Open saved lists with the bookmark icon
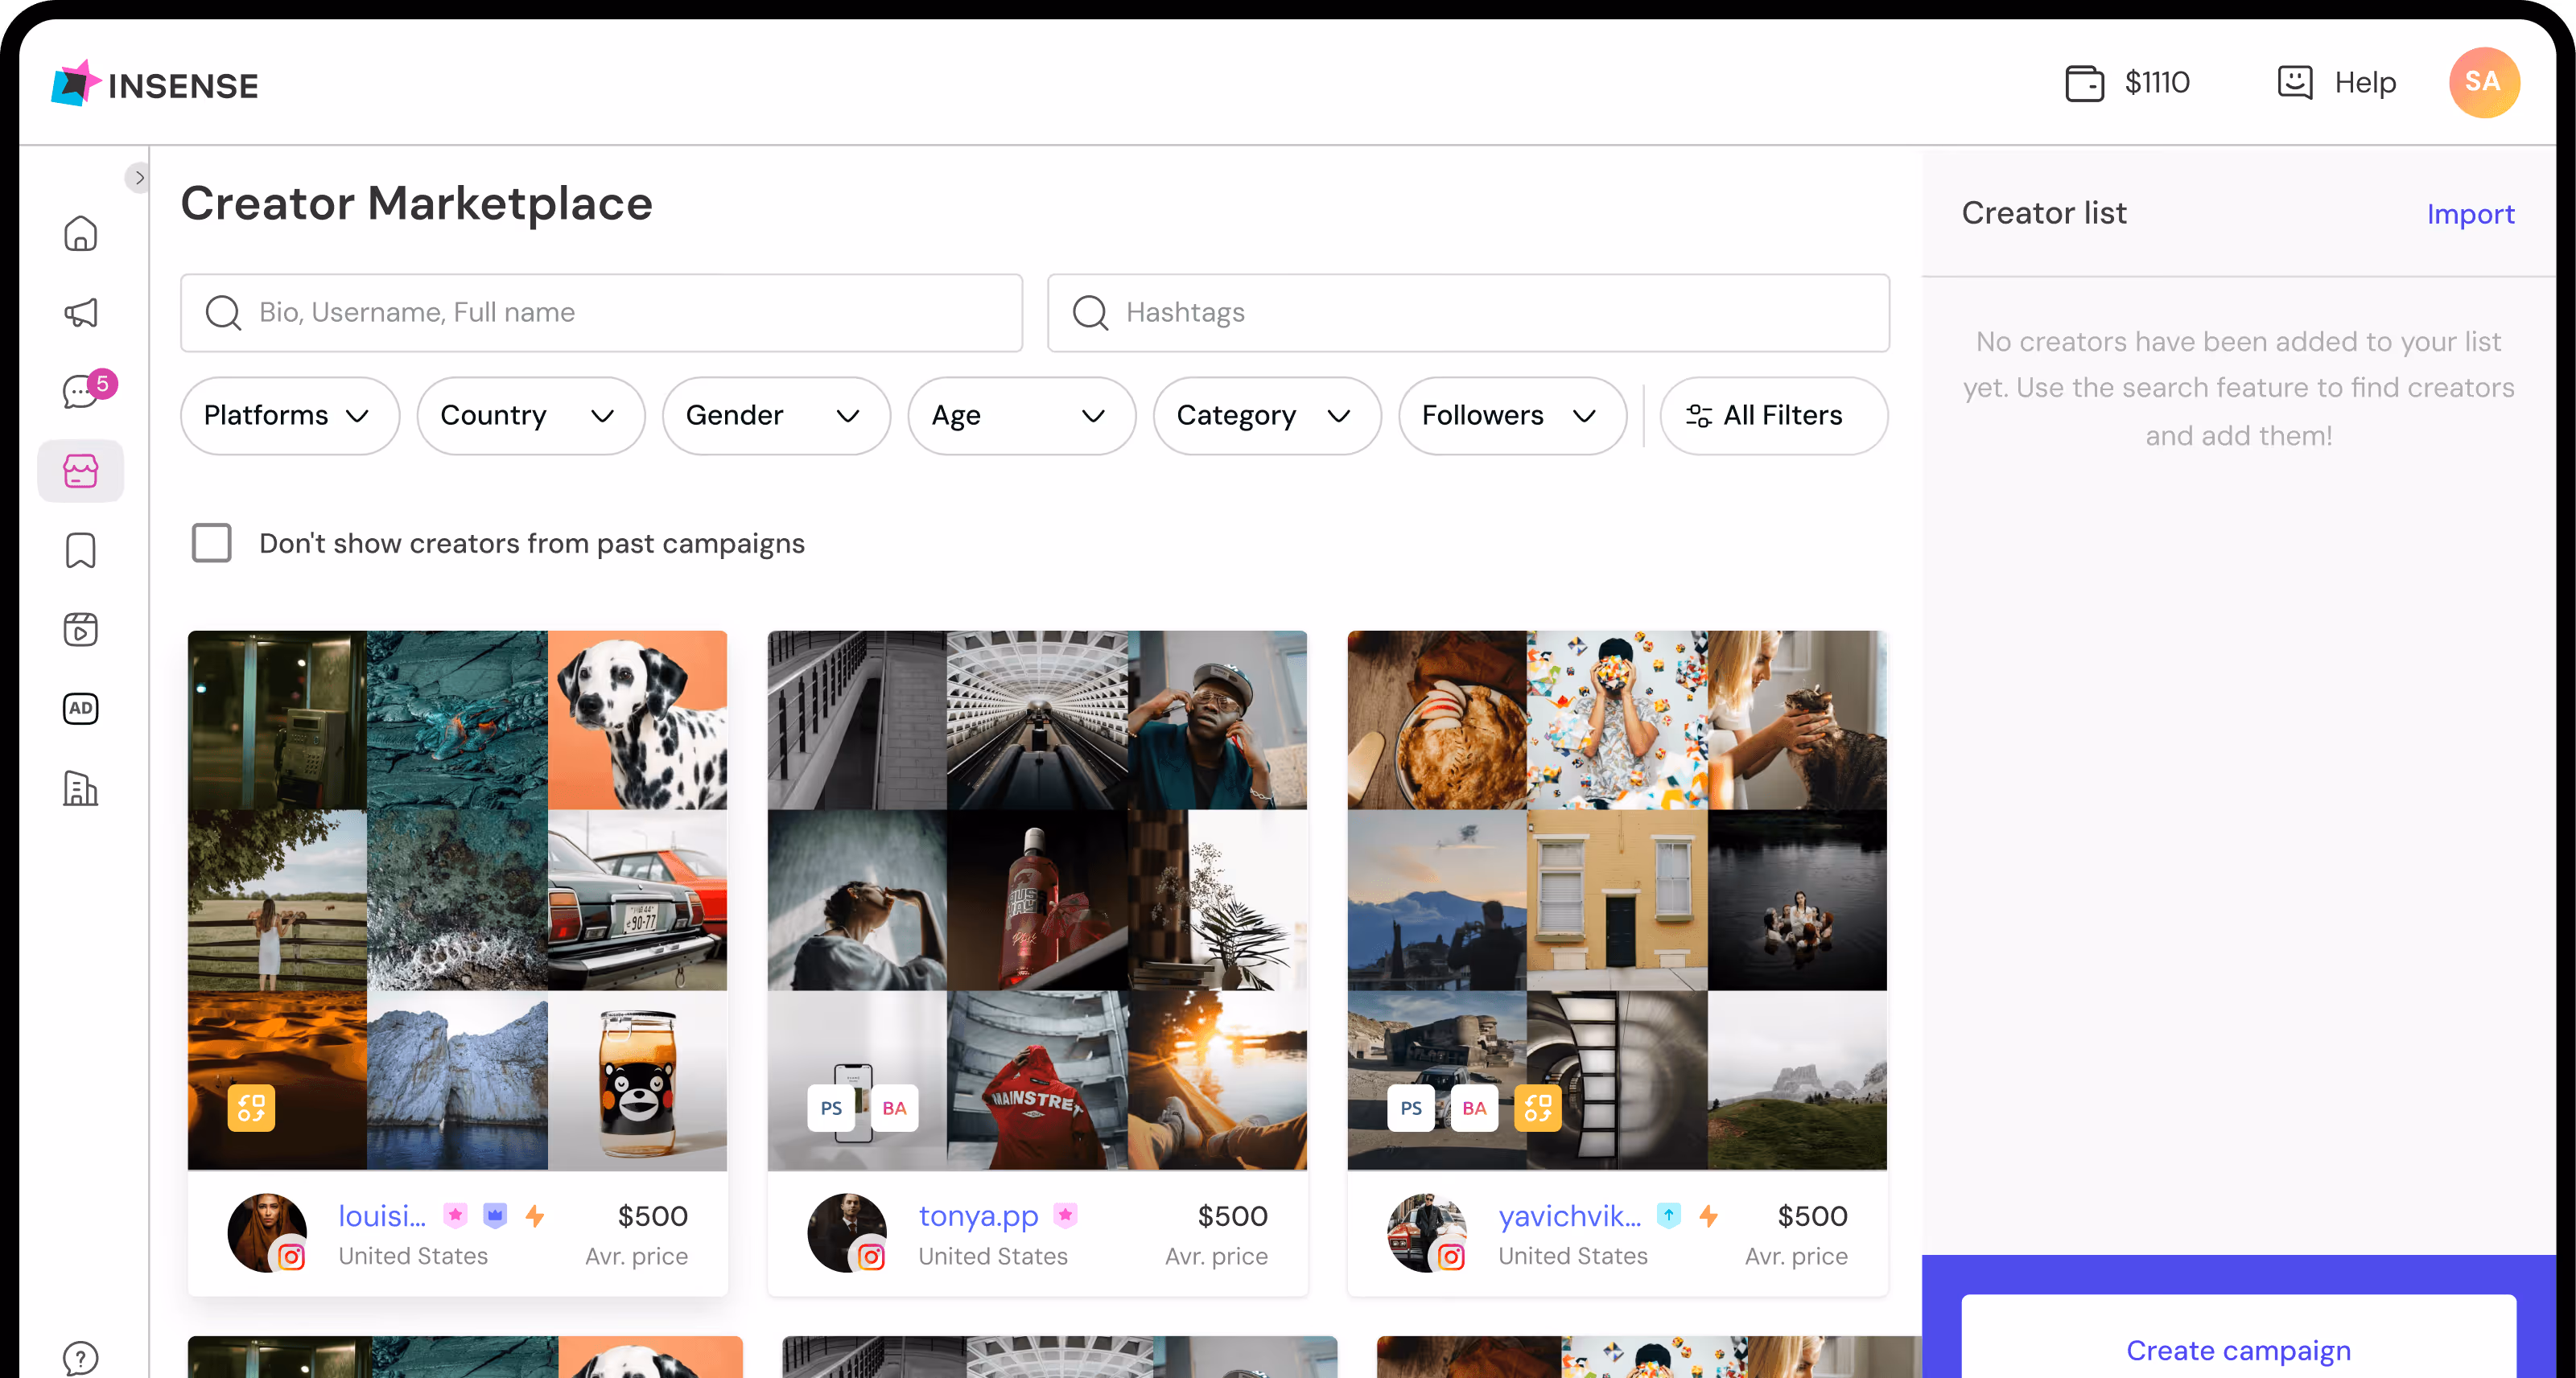The height and width of the screenshot is (1378, 2576). point(80,549)
